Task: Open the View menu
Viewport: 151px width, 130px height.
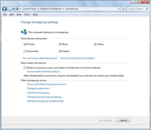Action: coord(19,14)
